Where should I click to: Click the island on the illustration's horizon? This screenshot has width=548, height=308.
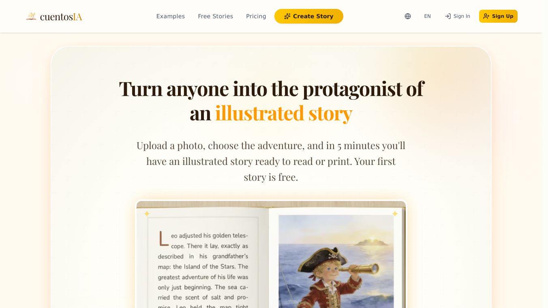click(370, 242)
